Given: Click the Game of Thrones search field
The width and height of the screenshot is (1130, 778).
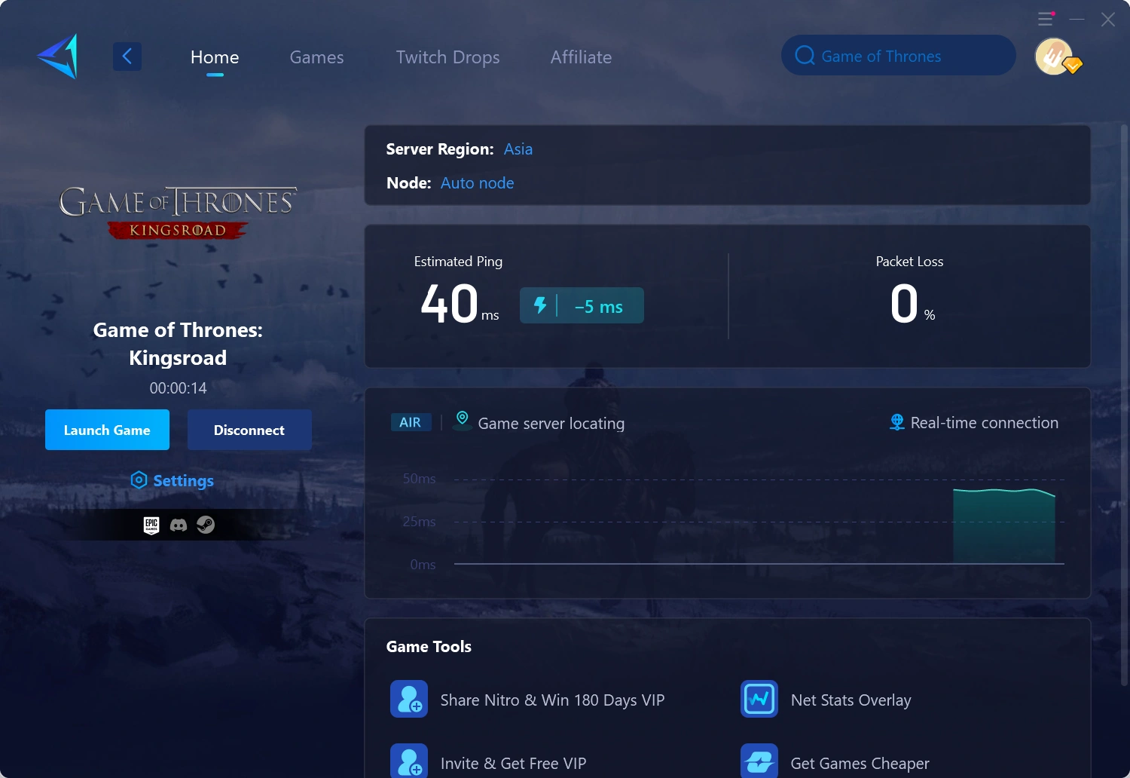Looking at the screenshot, I should [898, 55].
